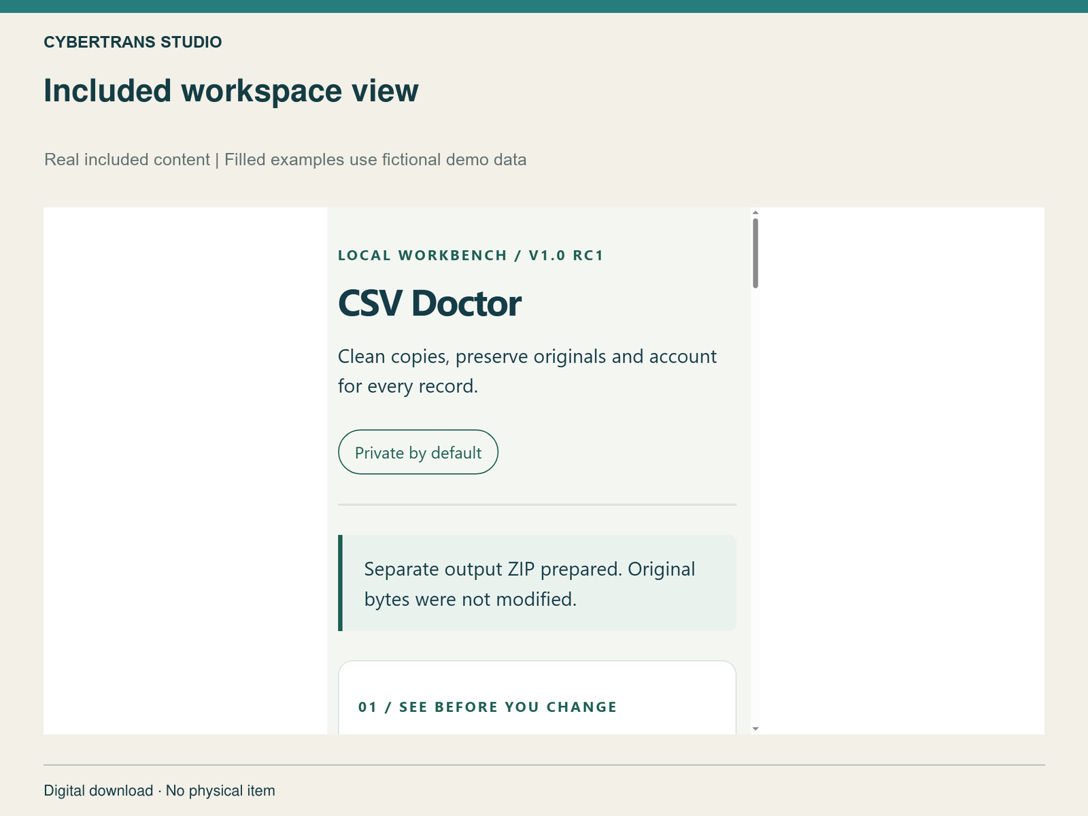Click the scroll down arrow in preview
Screen dimensions: 1088x816
click(x=755, y=729)
